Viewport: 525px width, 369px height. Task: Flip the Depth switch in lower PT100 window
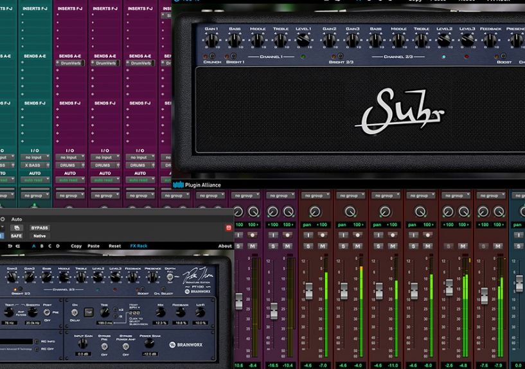tap(170, 276)
